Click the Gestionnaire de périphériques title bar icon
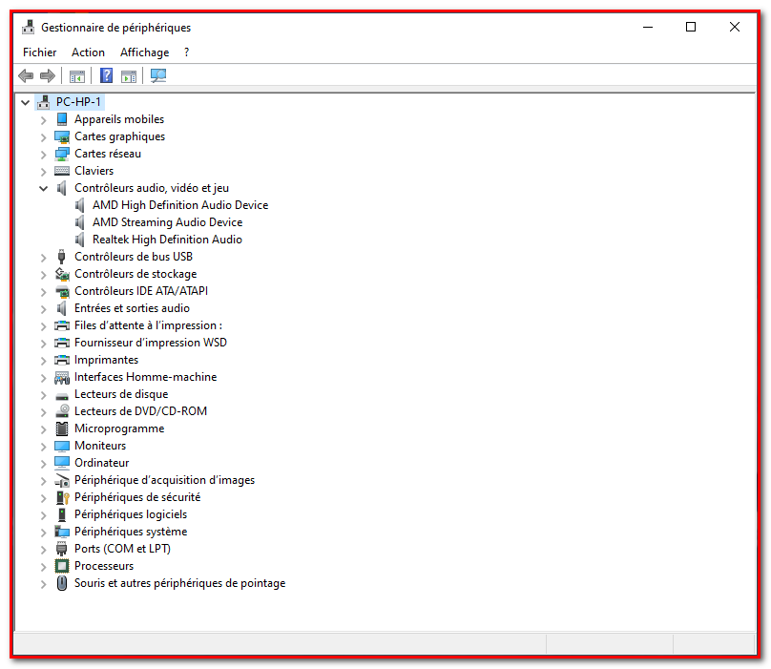Image resolution: width=771 pixels, height=669 pixels. pos(28,28)
